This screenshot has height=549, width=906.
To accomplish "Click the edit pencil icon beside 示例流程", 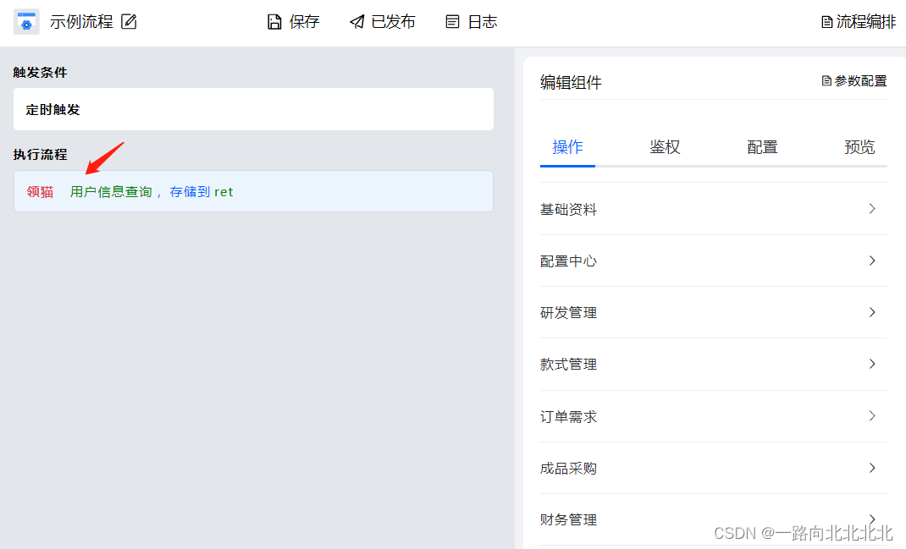I will 129,22.
